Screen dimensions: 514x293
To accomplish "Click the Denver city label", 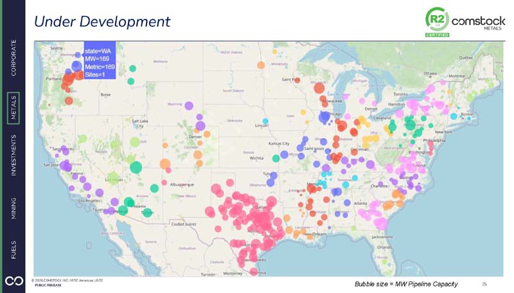I will point(195,137).
